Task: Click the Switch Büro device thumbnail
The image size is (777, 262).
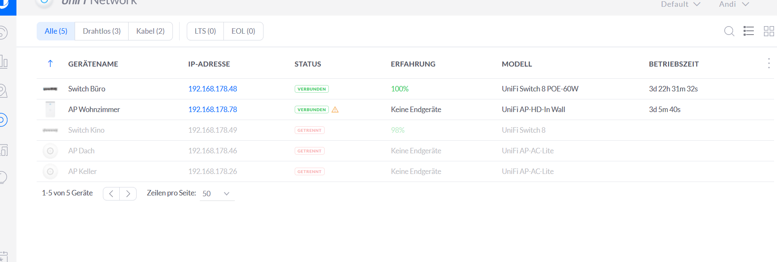Action: 50,89
